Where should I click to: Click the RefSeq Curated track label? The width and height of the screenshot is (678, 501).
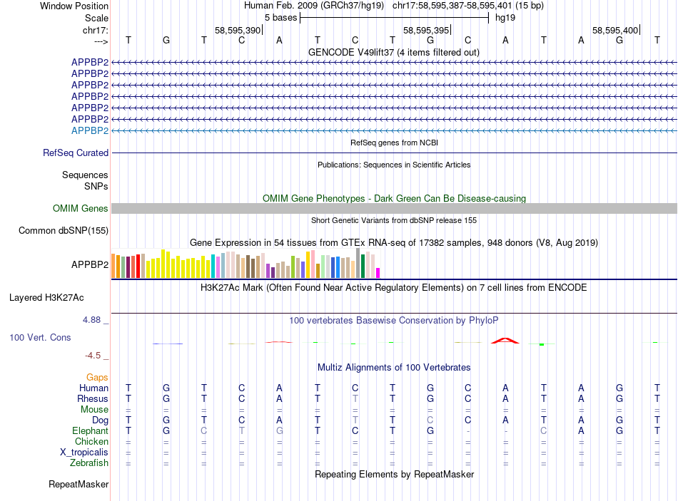76,153
